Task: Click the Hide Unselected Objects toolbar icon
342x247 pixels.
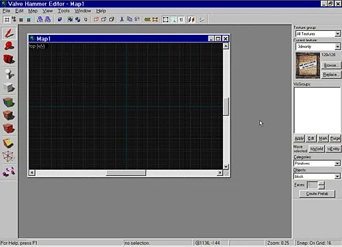Action: tap(104, 20)
